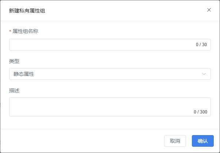Click the empty footer area left of 取消
Viewport: 220px width, 153px height.
click(80, 141)
